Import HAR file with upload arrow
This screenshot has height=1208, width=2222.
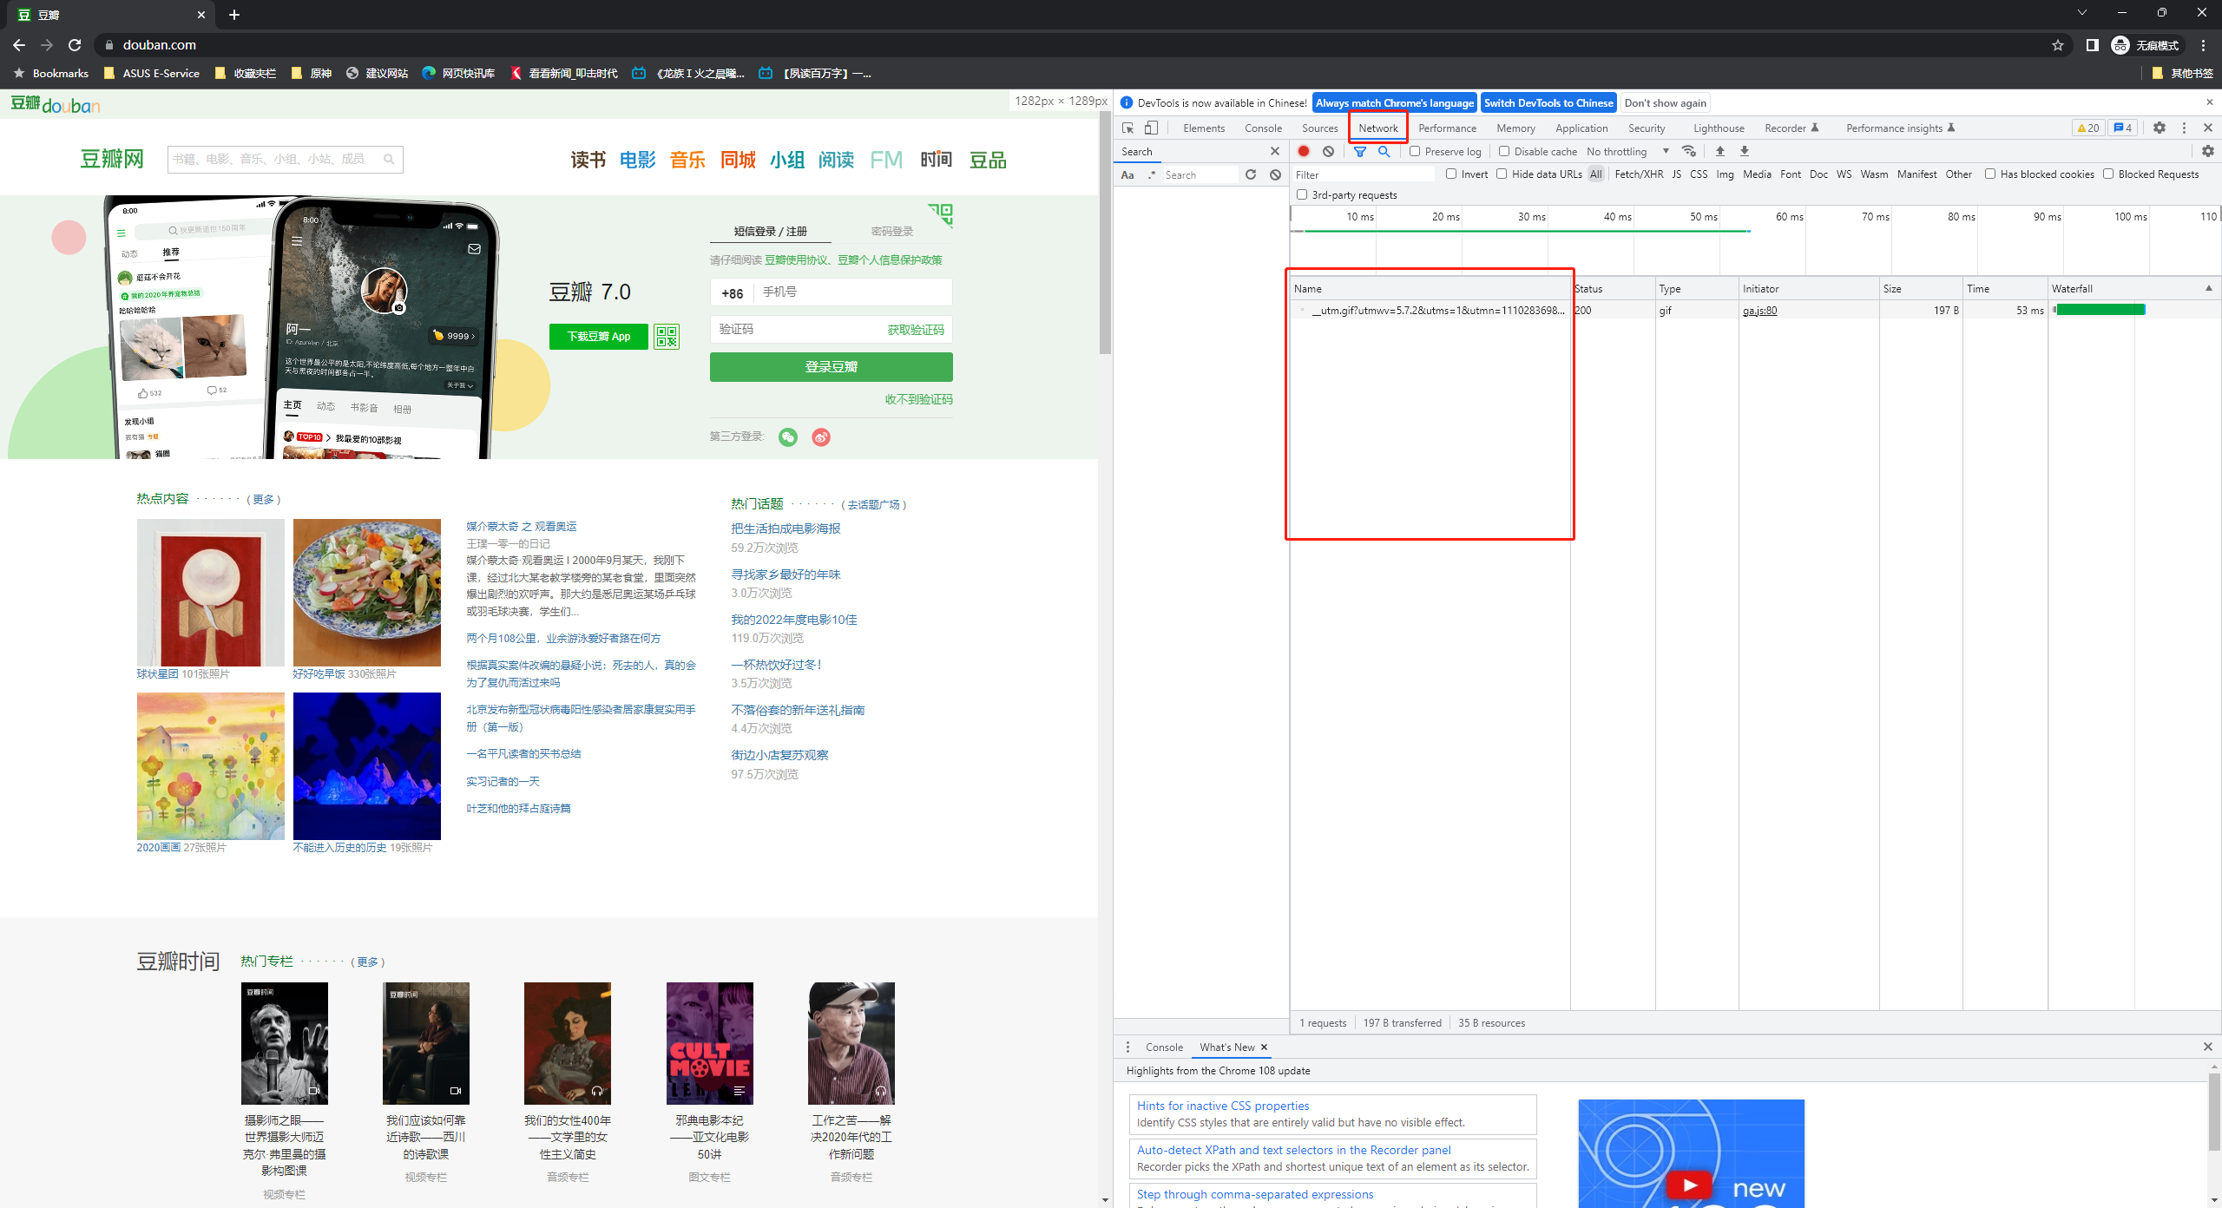tap(1719, 151)
